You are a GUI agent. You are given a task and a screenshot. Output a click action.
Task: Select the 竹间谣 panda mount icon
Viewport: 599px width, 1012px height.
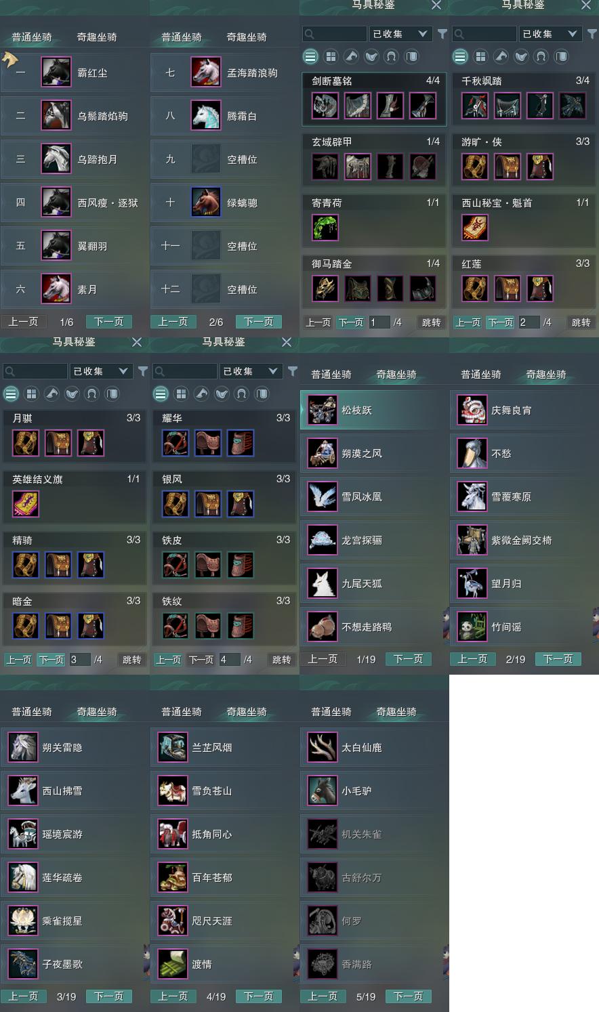click(x=472, y=627)
